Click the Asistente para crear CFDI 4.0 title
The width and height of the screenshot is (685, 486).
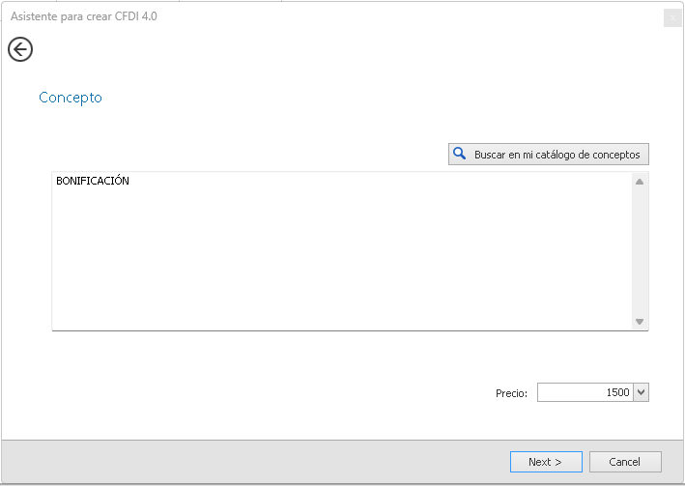83,17
